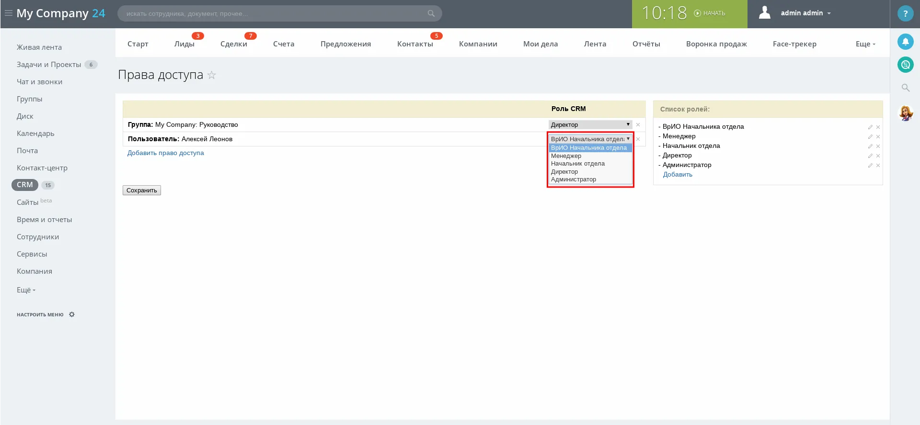
Task: Go to the Сделки tab
Action: (233, 44)
